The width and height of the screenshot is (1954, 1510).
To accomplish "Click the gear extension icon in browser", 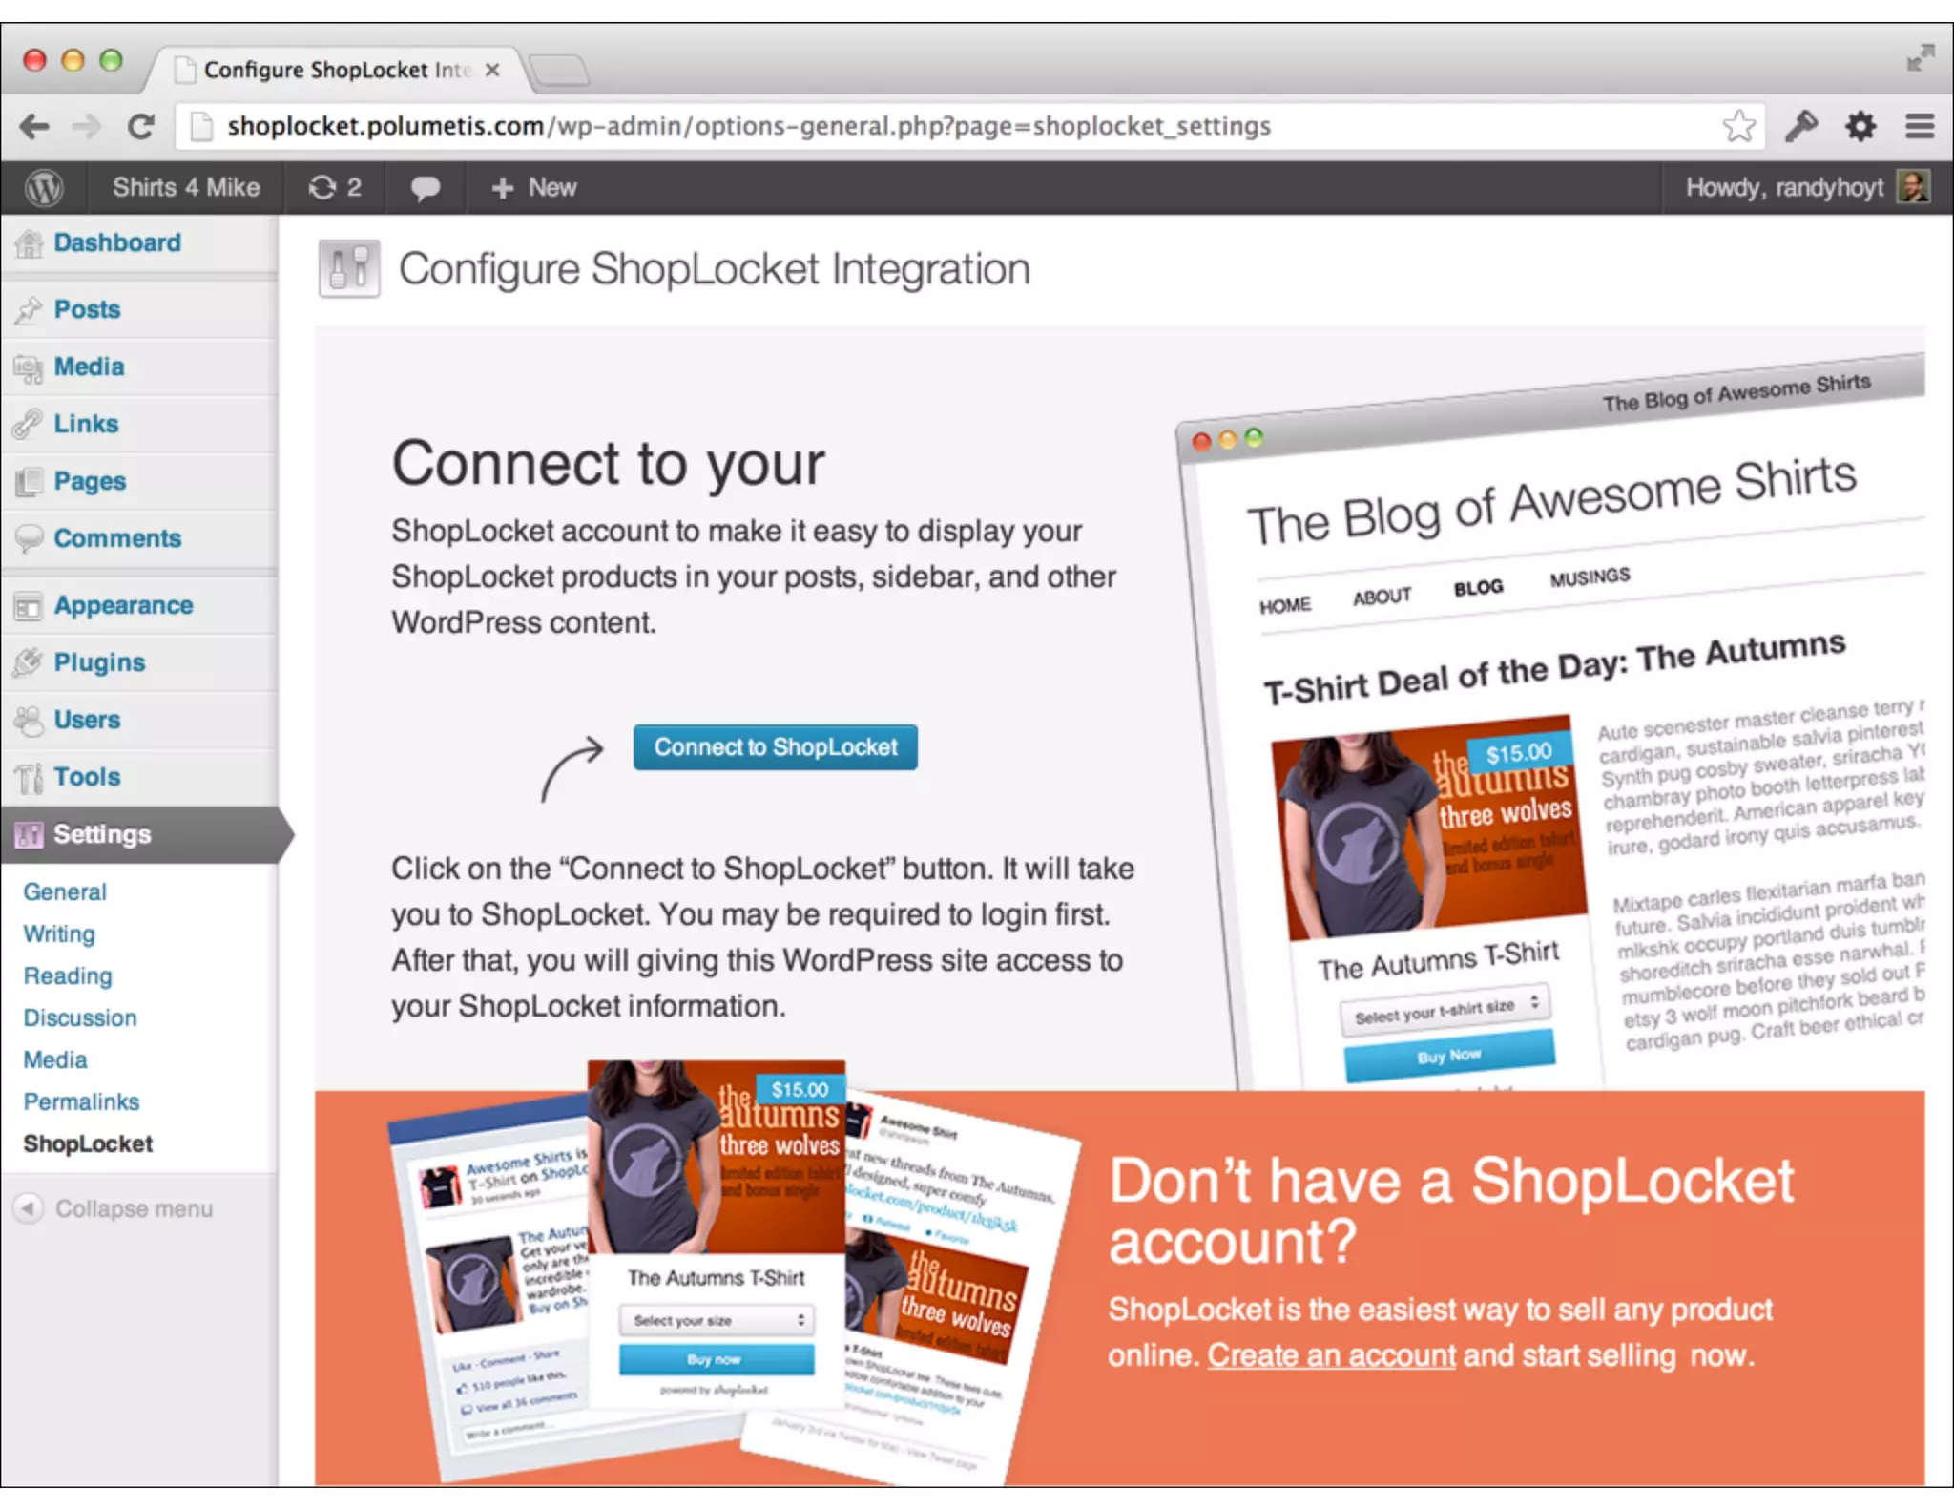I will tap(1860, 126).
